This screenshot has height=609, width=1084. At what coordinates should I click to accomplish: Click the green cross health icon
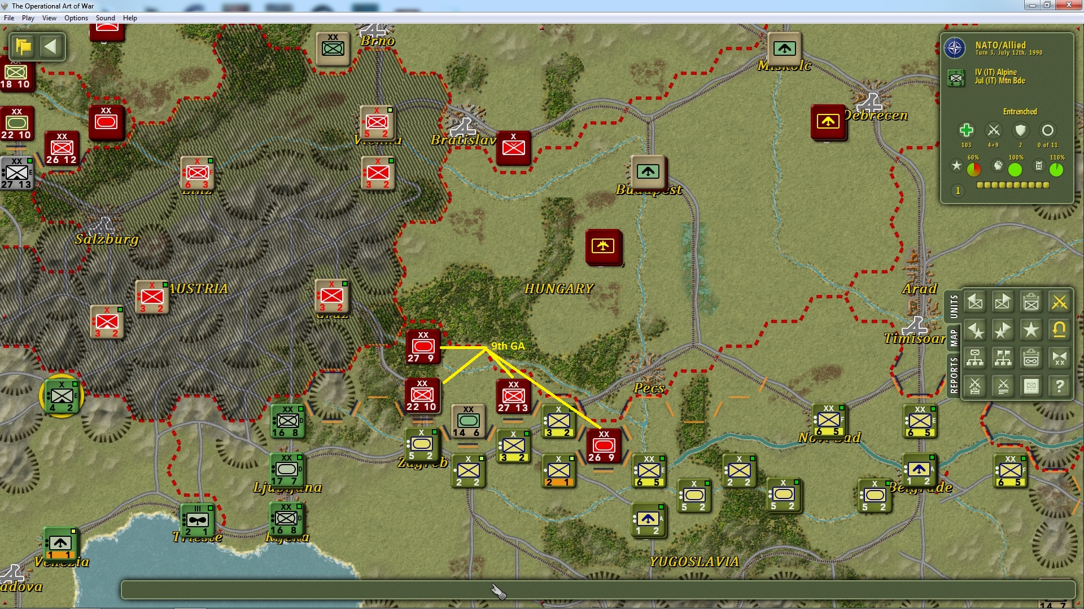coord(966,130)
